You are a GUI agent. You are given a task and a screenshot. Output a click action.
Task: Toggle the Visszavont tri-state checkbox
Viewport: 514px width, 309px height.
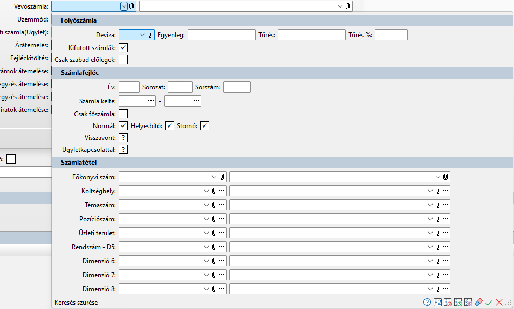124,138
